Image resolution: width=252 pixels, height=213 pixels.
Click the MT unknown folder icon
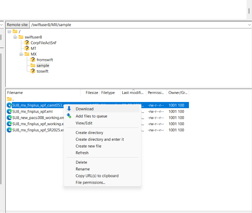pyautogui.click(x=27, y=48)
